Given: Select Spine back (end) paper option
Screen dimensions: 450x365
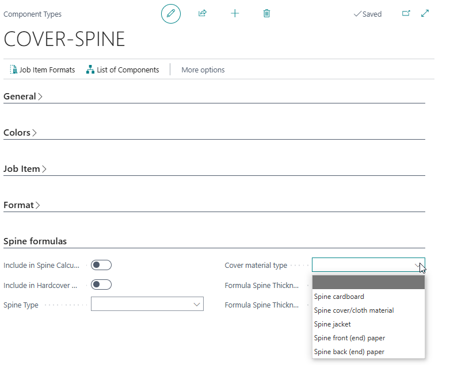Looking at the screenshot, I should tap(368, 352).
